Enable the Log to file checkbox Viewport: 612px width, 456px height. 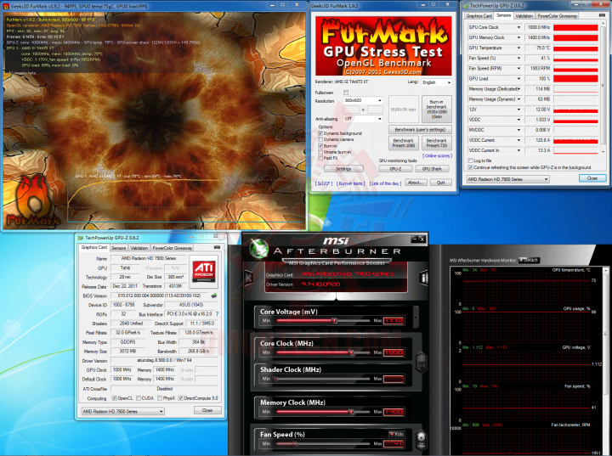tap(470, 160)
